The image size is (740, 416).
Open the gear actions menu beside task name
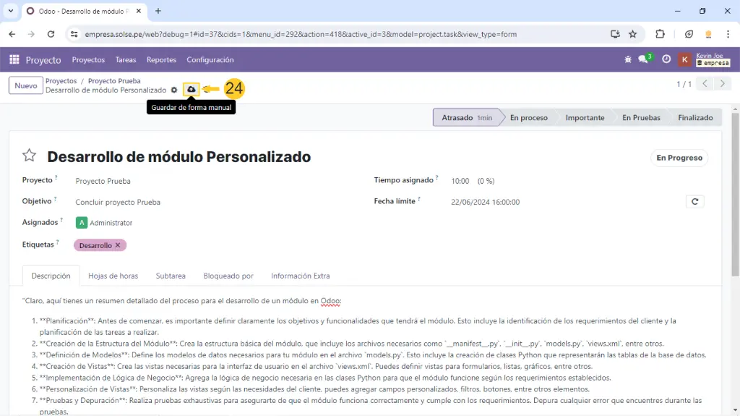(x=174, y=90)
